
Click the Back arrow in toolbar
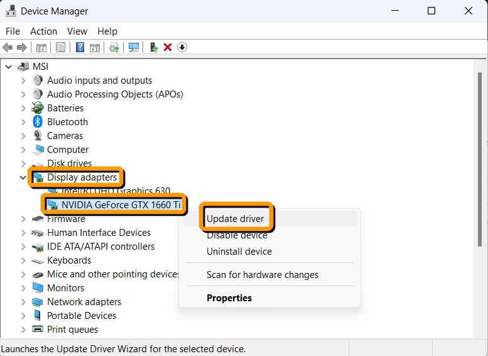pos(8,48)
